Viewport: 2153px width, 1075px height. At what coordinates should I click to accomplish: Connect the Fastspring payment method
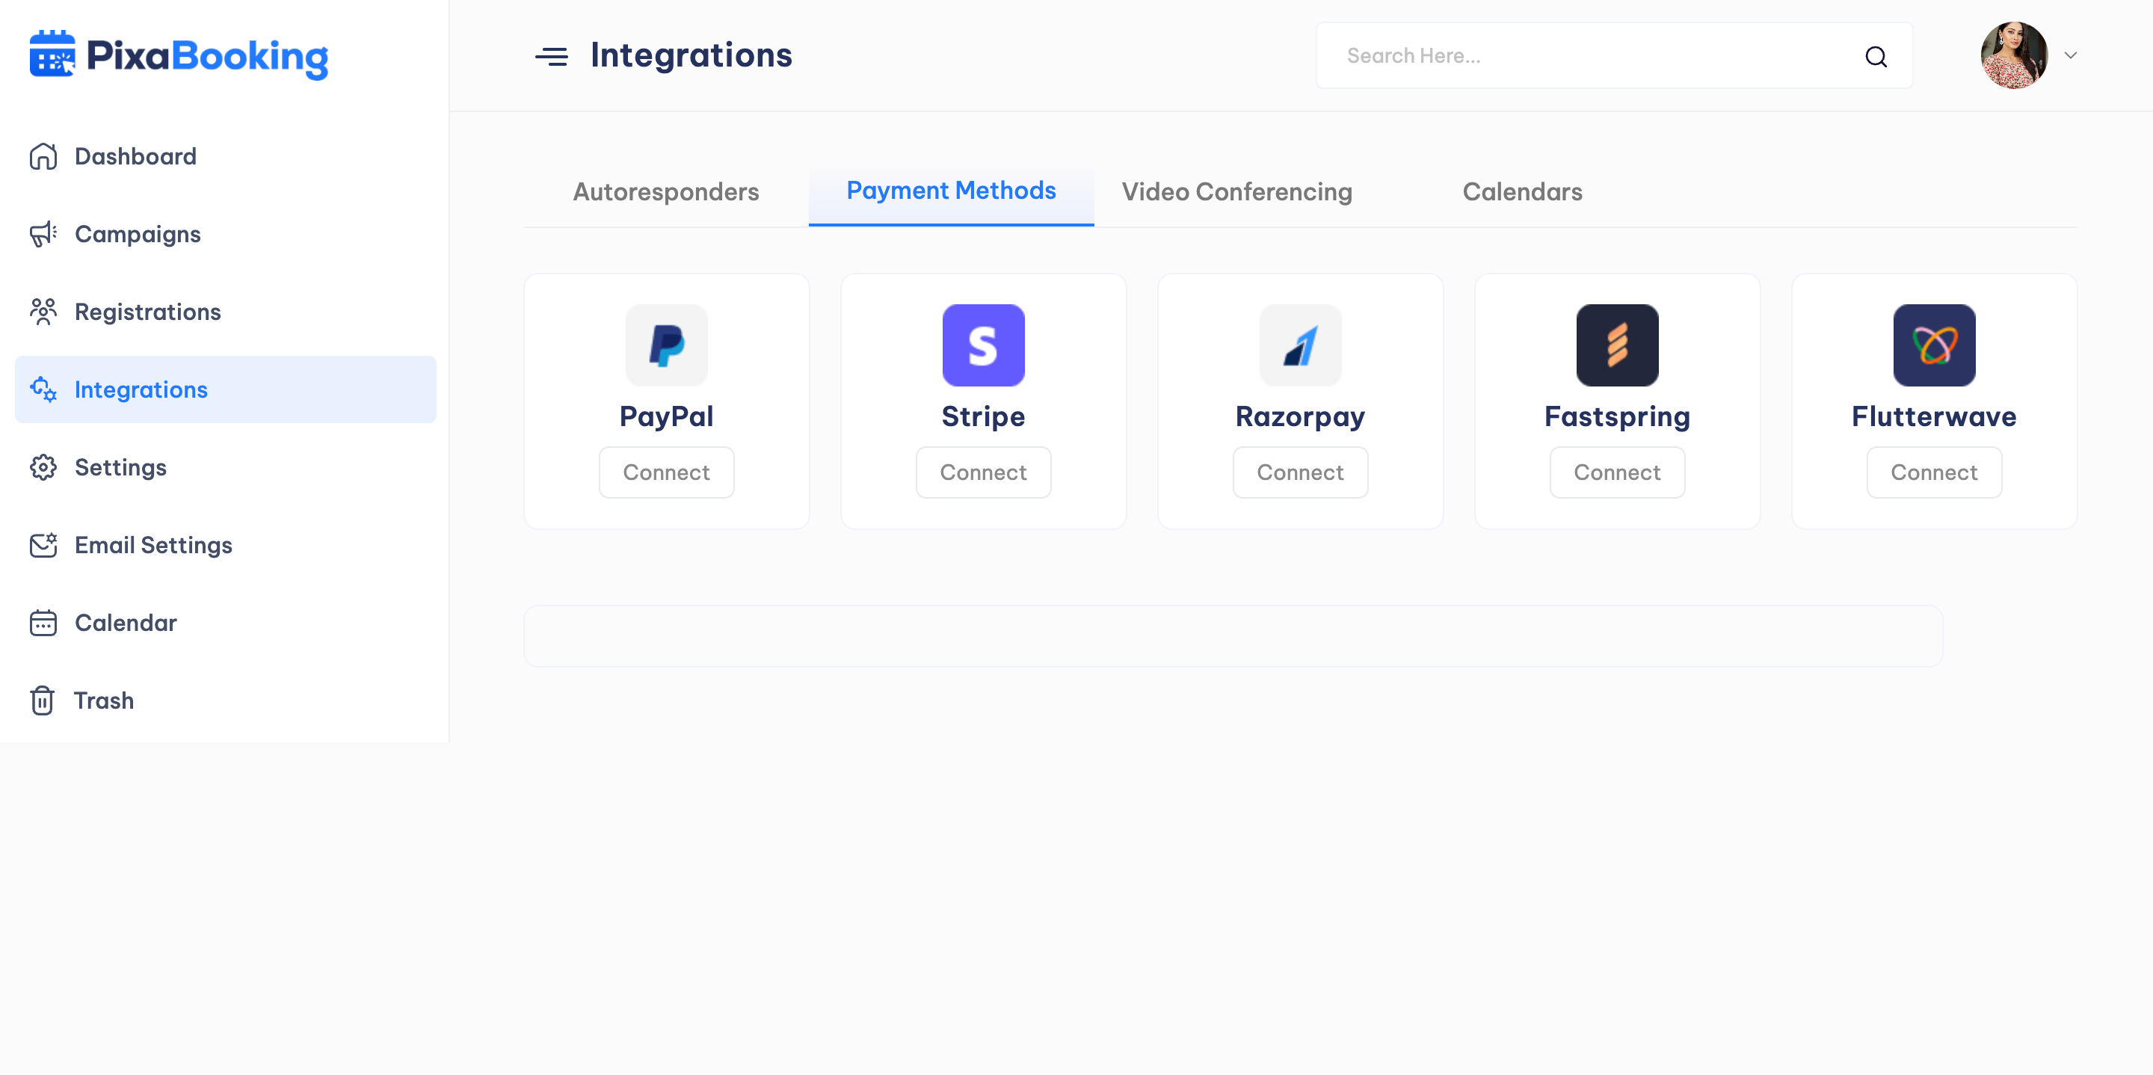pos(1617,472)
